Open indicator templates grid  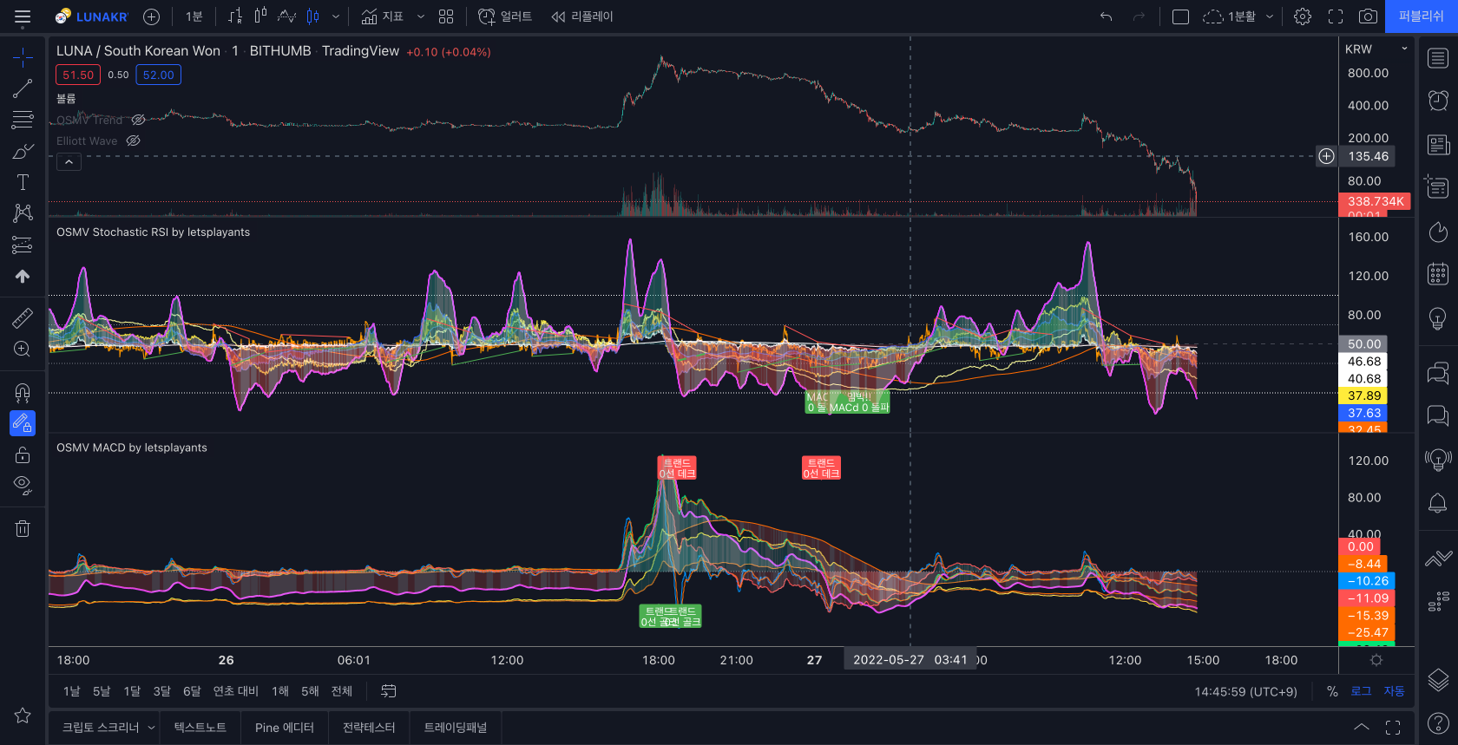tap(446, 16)
